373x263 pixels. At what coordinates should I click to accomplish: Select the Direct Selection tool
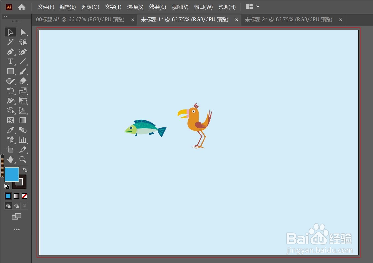23,32
